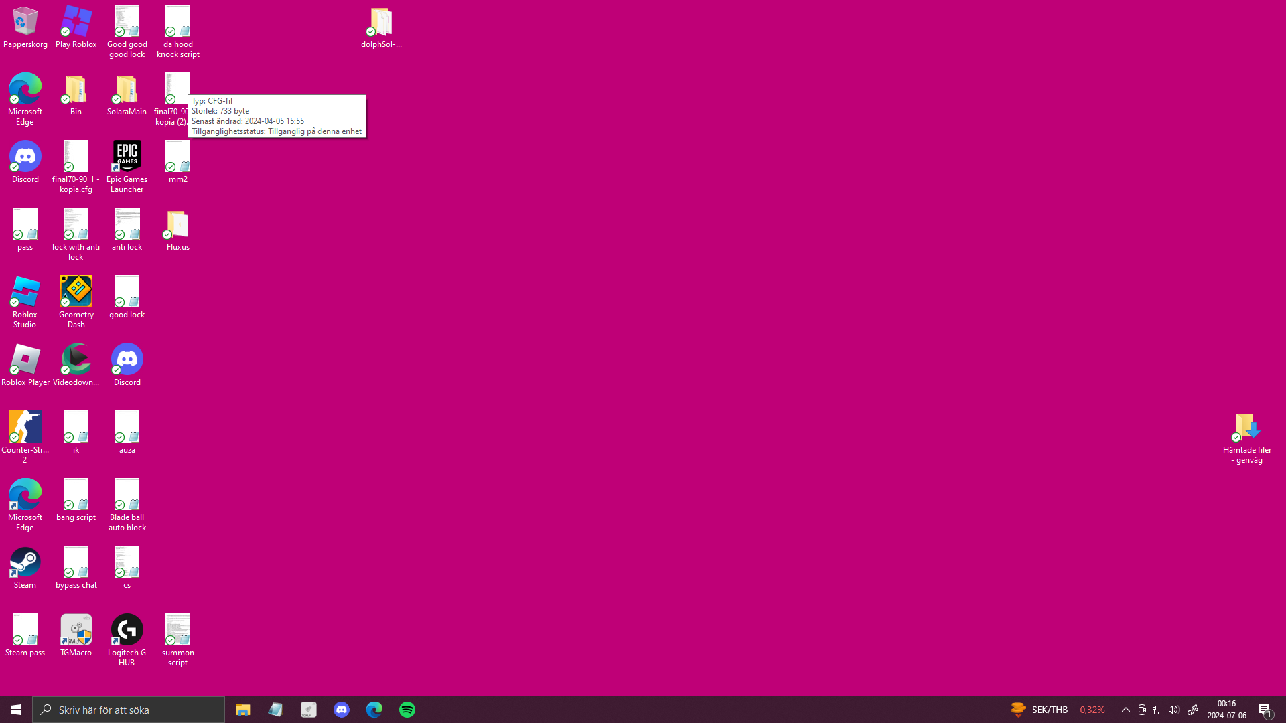Open the SEK/THB currency widget
Viewport: 1286px width, 723px height.
click(1058, 710)
